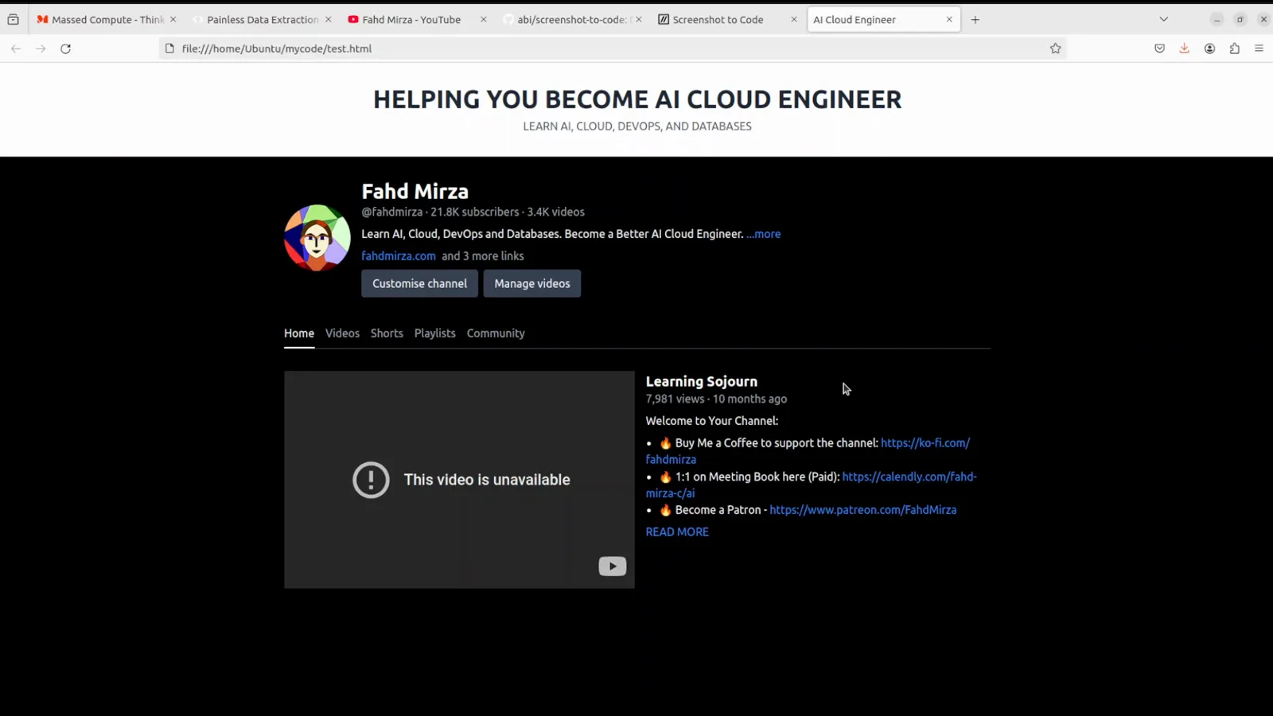The height and width of the screenshot is (716, 1273).
Task: Click the browser forward arrow
Action: (41, 49)
